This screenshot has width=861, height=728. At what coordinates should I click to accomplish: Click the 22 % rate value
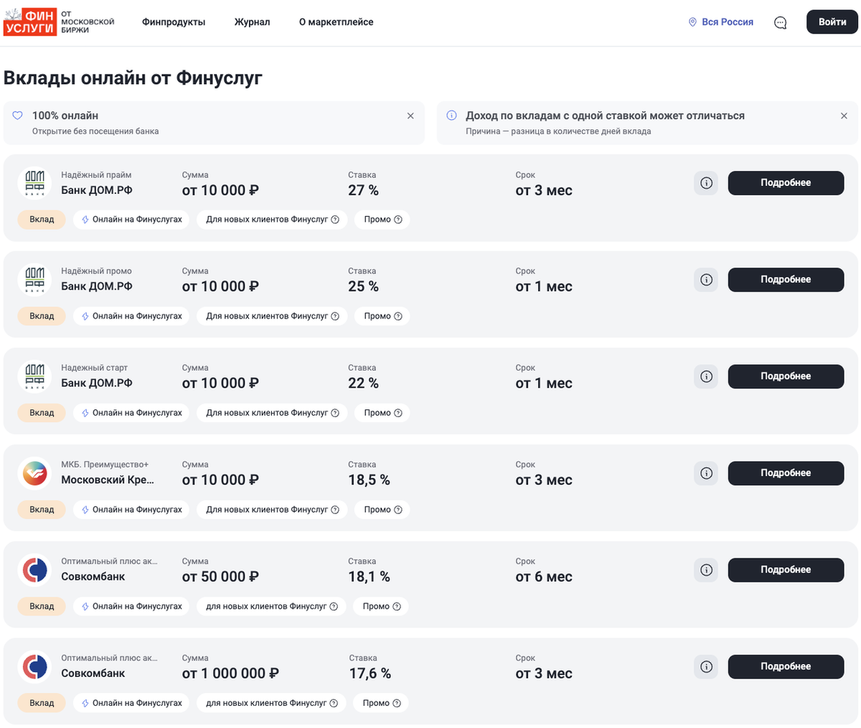(363, 383)
